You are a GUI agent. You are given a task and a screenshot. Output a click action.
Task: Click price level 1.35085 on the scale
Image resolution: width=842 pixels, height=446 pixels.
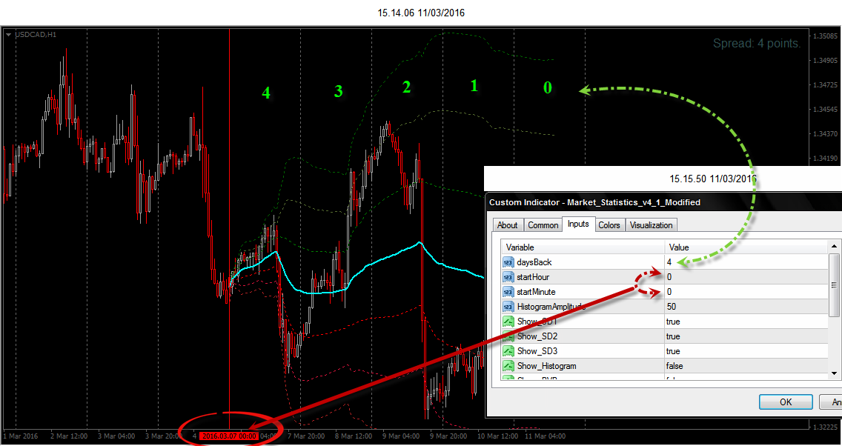point(826,36)
